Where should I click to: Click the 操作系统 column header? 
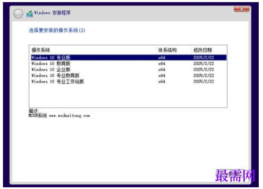point(92,50)
